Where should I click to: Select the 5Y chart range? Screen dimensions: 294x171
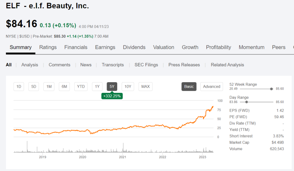click(112, 87)
